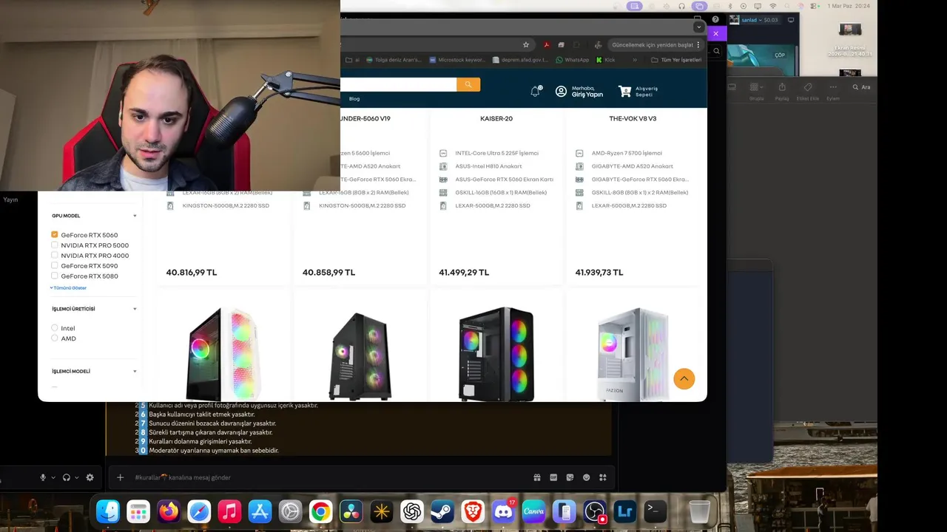Launch Lightroom from the dock

tap(625, 511)
